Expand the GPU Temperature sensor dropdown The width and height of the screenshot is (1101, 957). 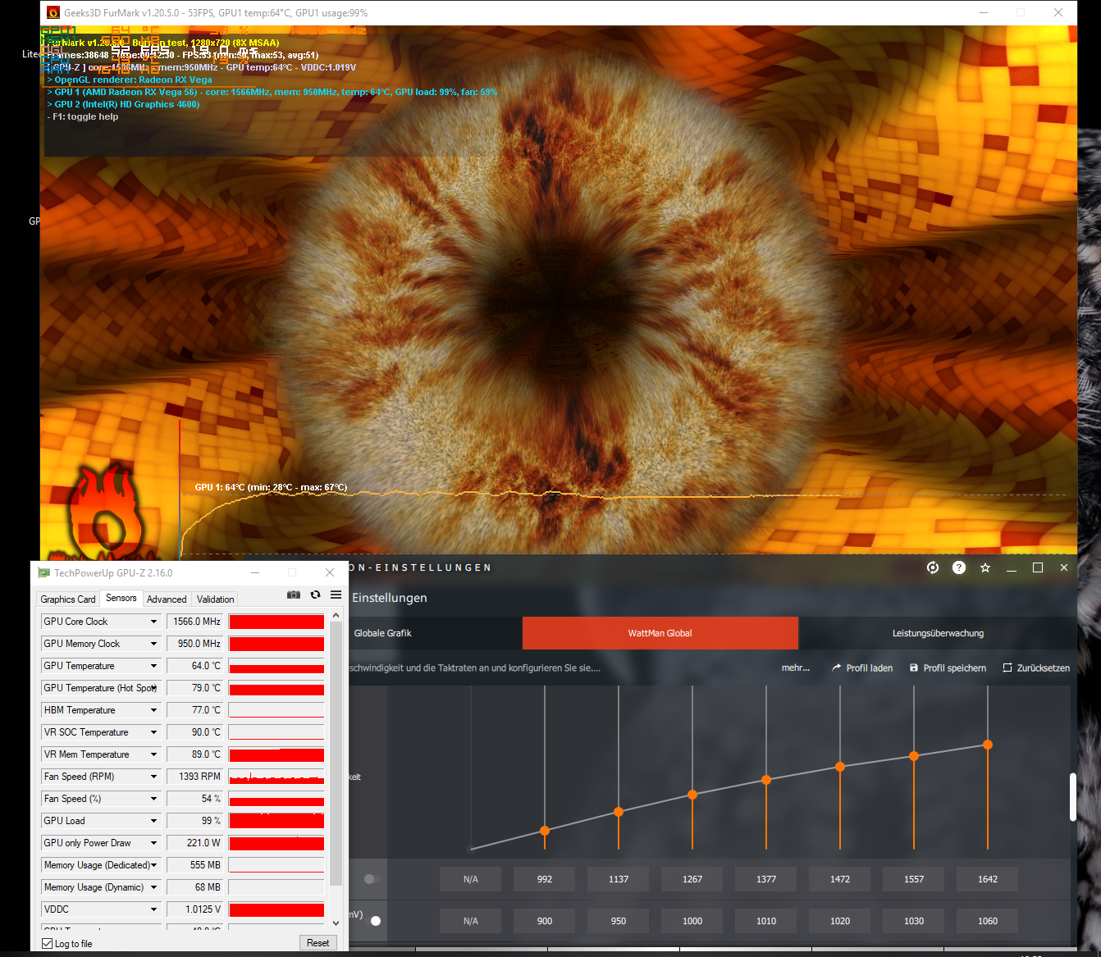(153, 666)
